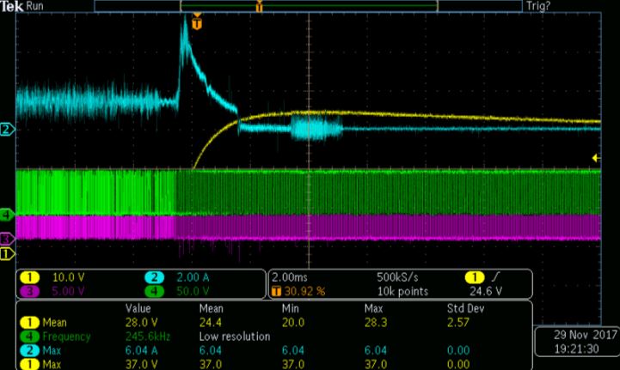Click the Min column header
The image size is (620, 370).
pyautogui.click(x=291, y=308)
